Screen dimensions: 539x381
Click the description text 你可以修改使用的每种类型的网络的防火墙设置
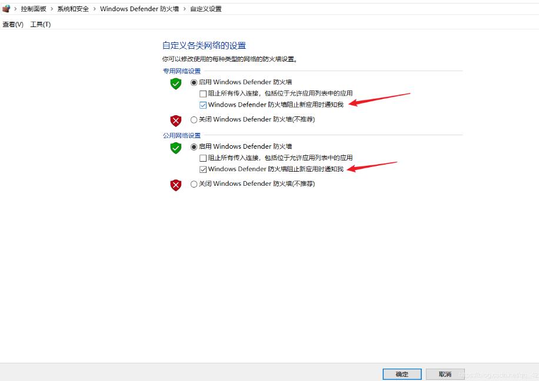[x=229, y=59]
